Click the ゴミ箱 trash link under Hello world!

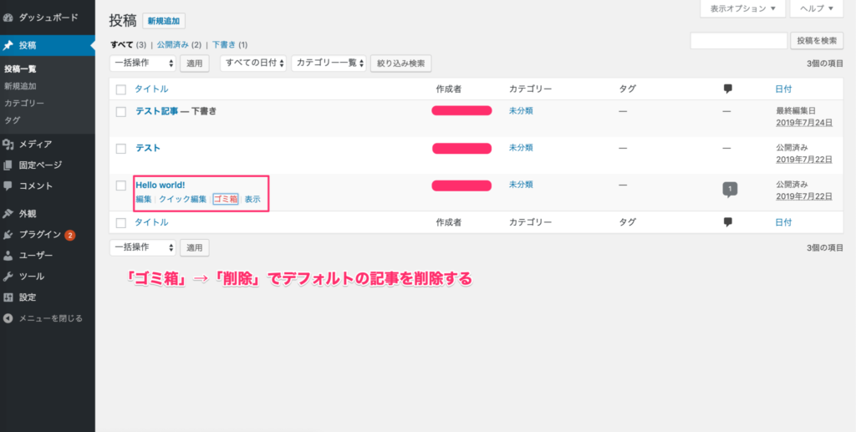point(226,199)
